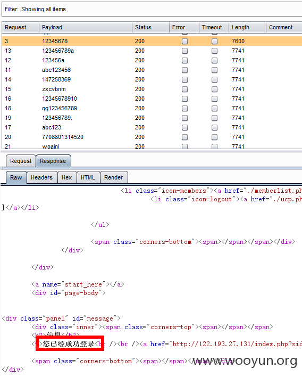This screenshot has width=302, height=376.
Task: Open the Hex view tab
Action: click(67, 177)
